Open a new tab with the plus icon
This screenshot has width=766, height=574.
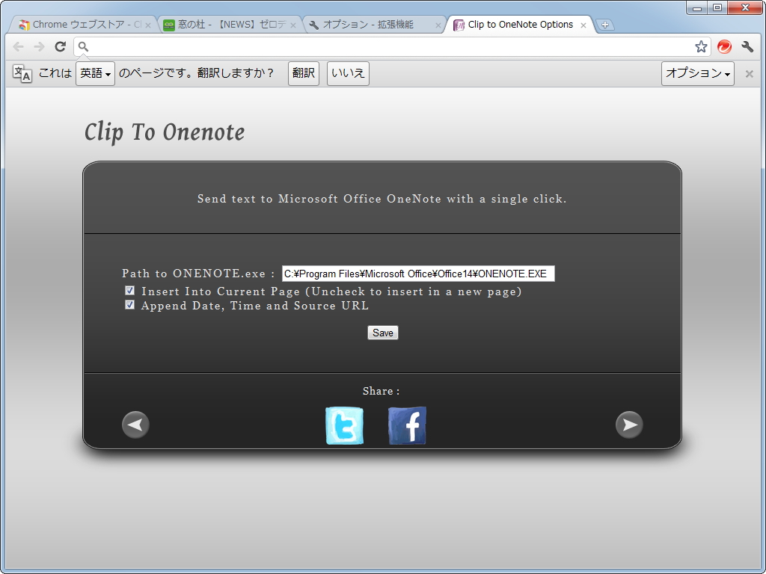point(606,24)
